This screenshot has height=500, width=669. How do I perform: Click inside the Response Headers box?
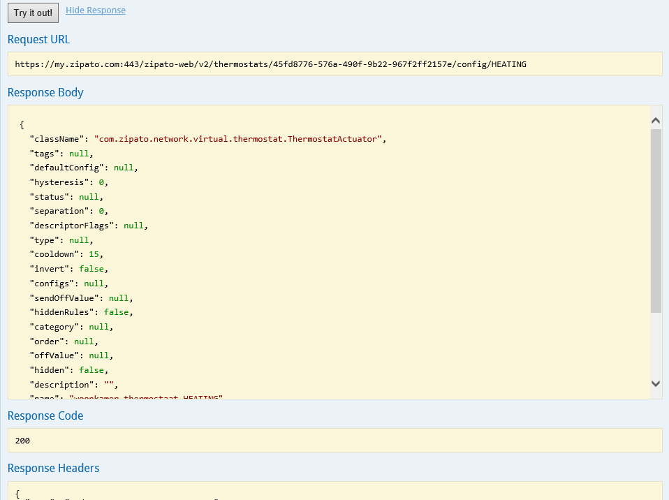coord(334,491)
